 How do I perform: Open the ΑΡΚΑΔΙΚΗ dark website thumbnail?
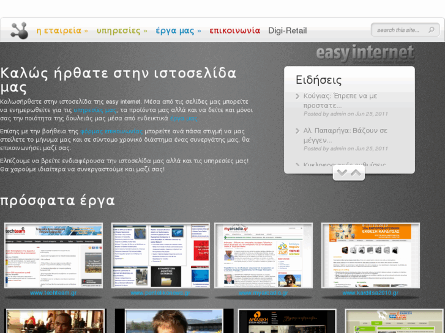click(x=287, y=321)
